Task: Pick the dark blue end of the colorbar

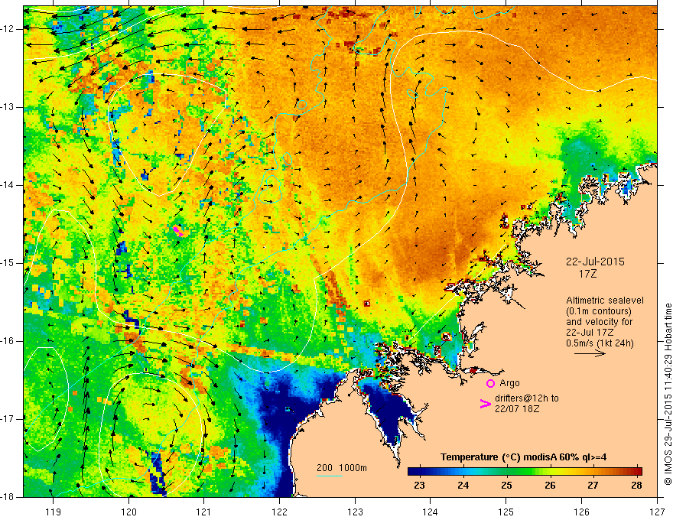Action: [x=415, y=471]
